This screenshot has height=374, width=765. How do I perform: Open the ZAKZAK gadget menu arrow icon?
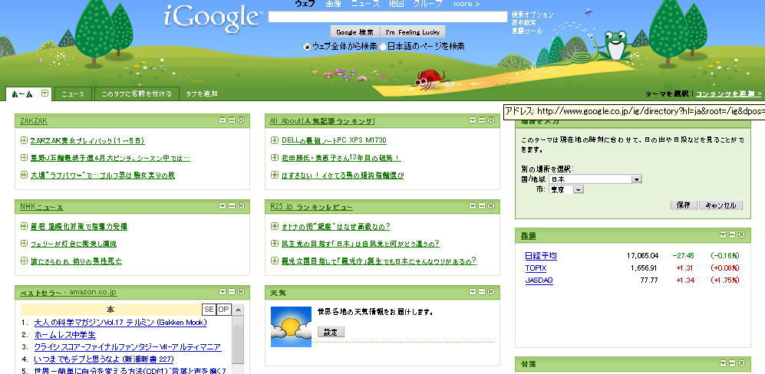(223, 120)
